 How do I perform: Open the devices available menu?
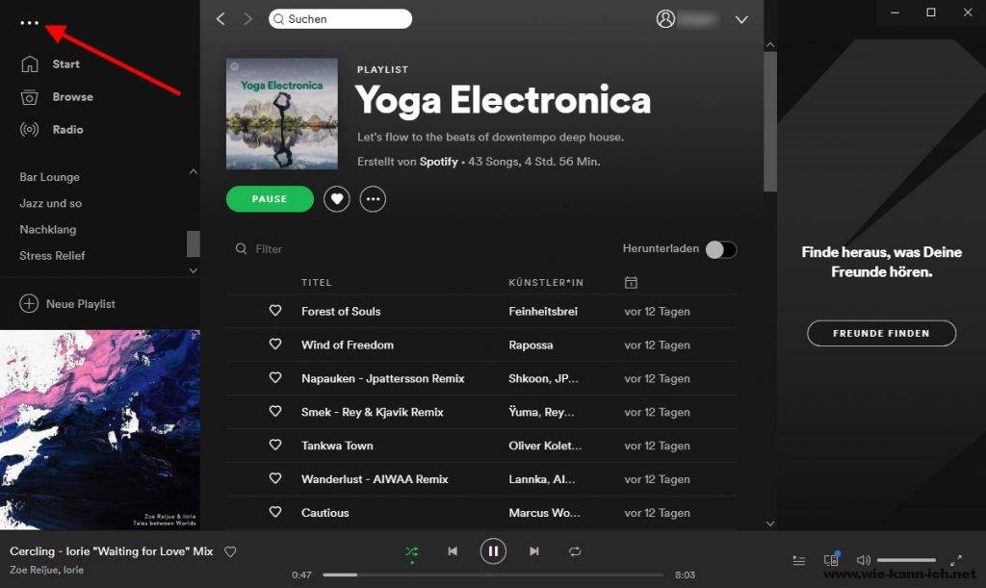coord(831,560)
